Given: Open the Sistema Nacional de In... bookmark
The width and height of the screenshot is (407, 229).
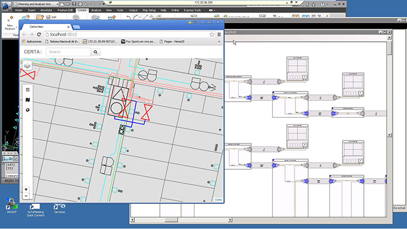Looking at the screenshot, I should [x=62, y=41].
